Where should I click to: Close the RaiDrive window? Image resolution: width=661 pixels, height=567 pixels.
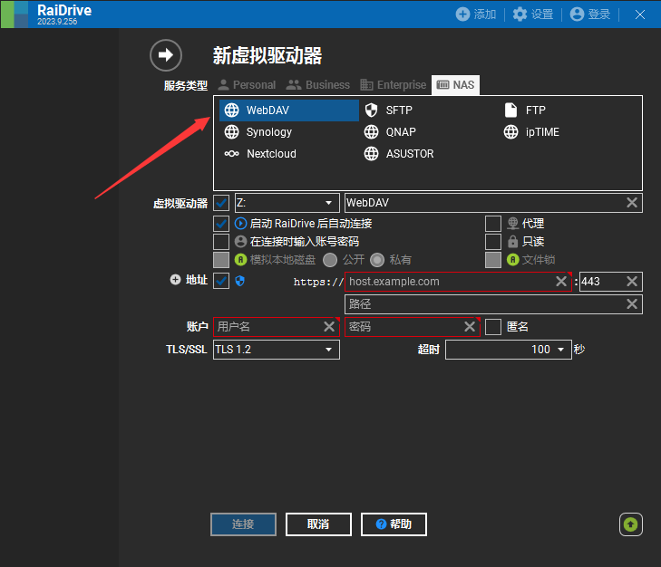click(x=640, y=14)
